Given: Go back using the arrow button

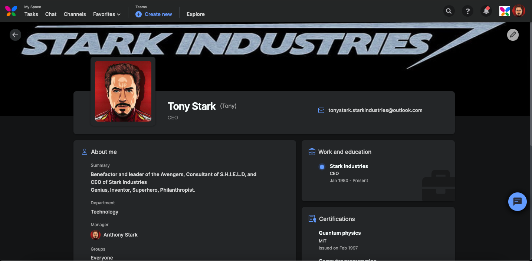Looking at the screenshot, I should click(15, 35).
